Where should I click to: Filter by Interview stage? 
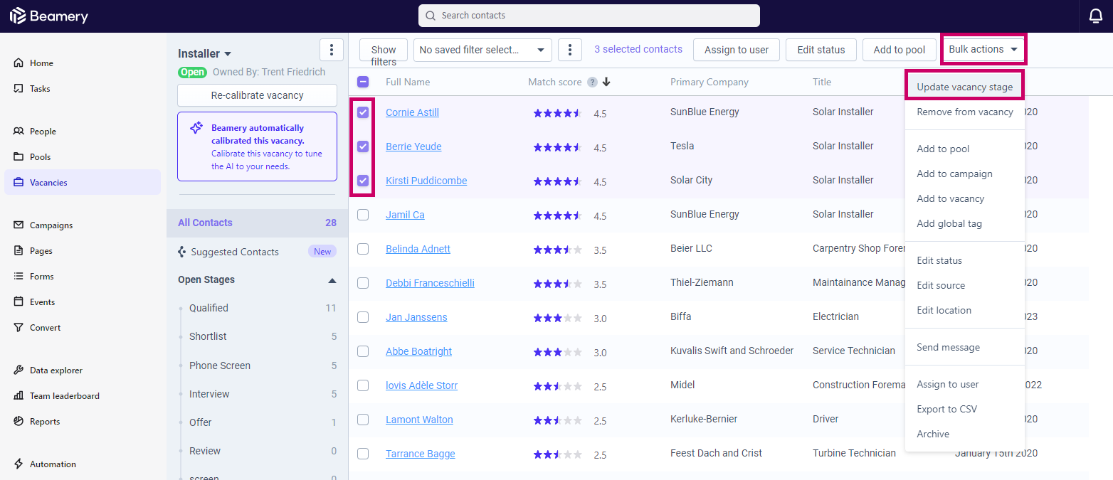257,394
